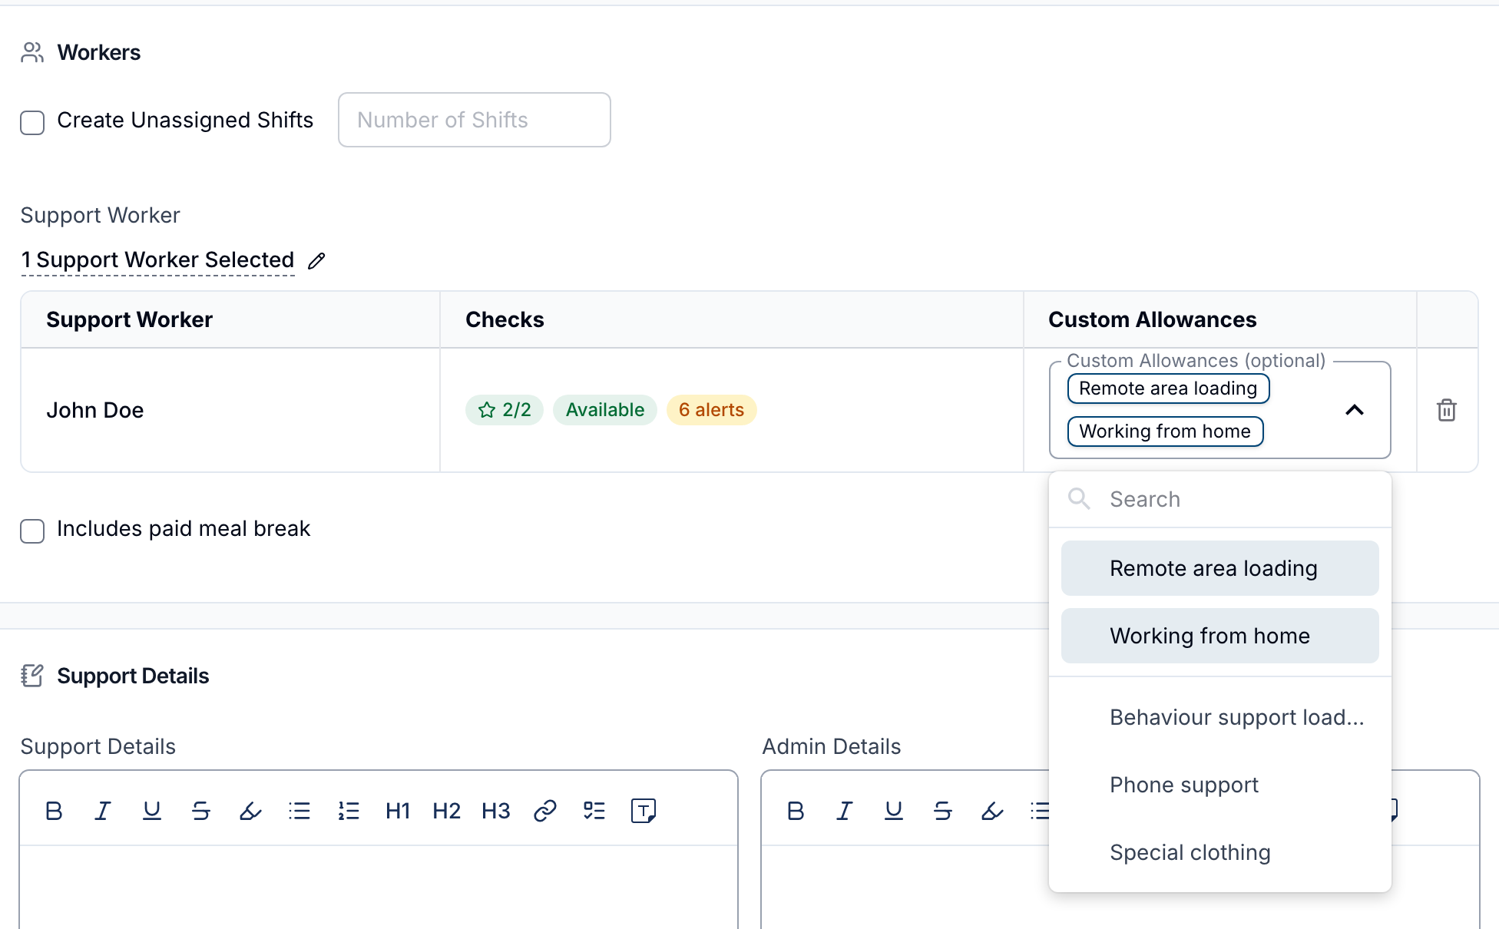Click the 2/2 star rating badge
The image size is (1499, 929).
click(505, 410)
